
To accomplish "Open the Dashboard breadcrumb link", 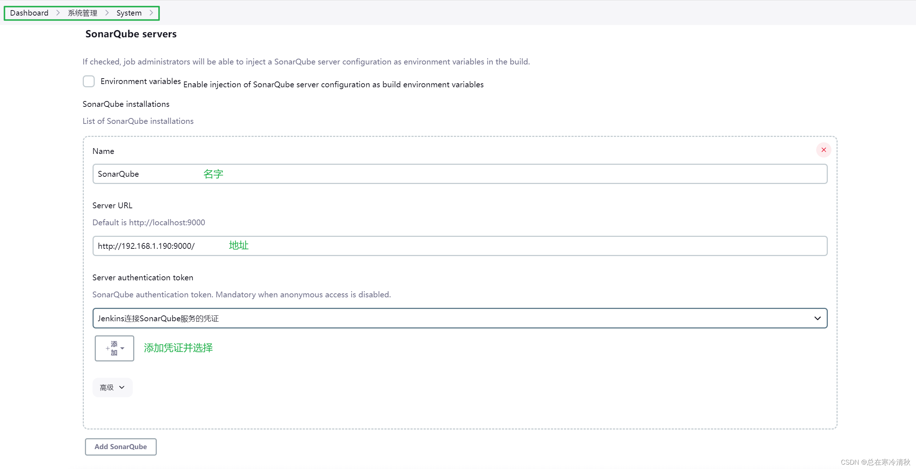I will pos(29,13).
